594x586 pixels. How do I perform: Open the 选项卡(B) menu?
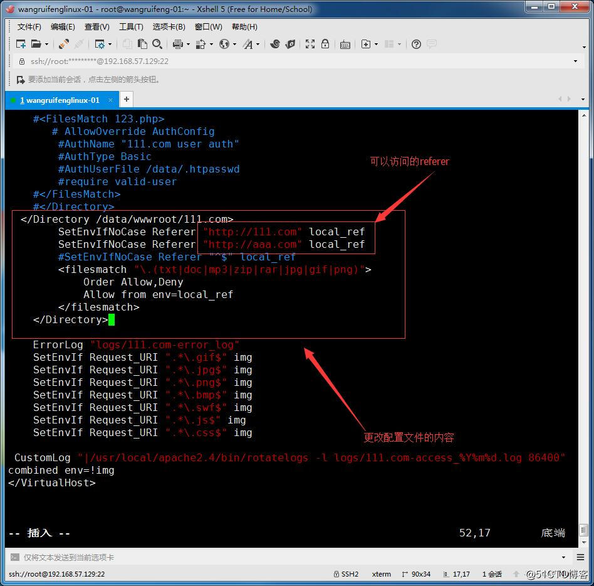169,27
